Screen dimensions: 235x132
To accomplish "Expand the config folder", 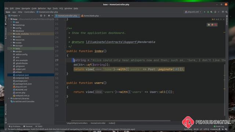I will pyautogui.click(x=11, y=28).
